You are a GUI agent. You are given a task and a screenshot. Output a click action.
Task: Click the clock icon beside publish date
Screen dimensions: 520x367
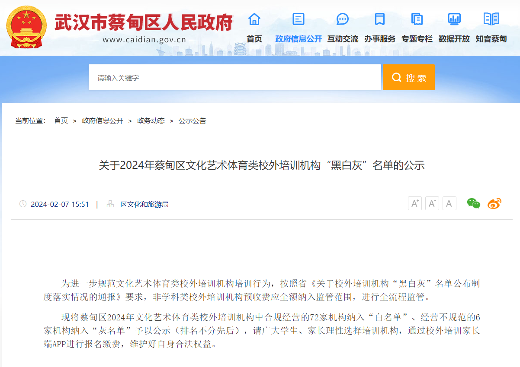point(23,204)
